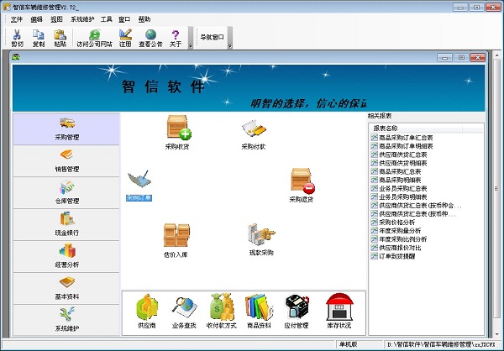Click the 报表名称 column header
504x351 pixels.
point(417,128)
